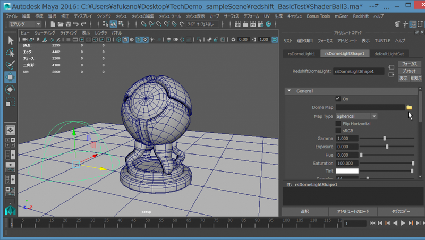Toggle the Modeling Toolkit cube icon
This screenshot has height=240, width=425.
(x=397, y=24)
